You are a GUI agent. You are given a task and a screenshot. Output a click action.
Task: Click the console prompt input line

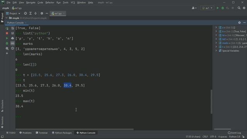click(x=113, y=117)
